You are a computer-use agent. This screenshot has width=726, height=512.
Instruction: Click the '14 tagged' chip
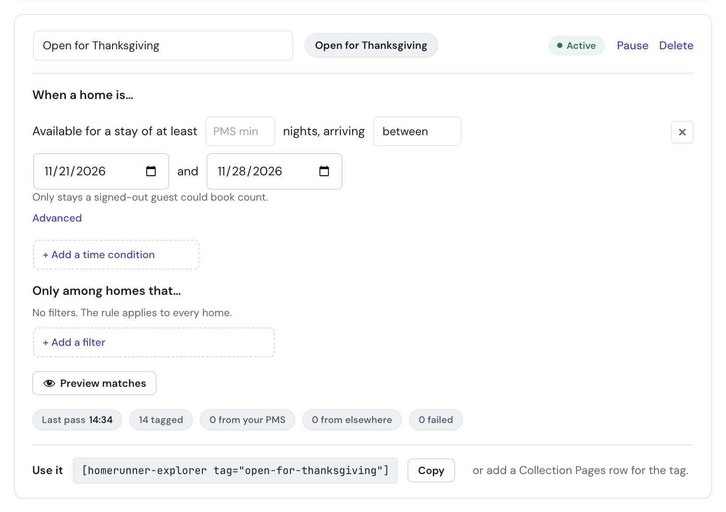pos(161,420)
